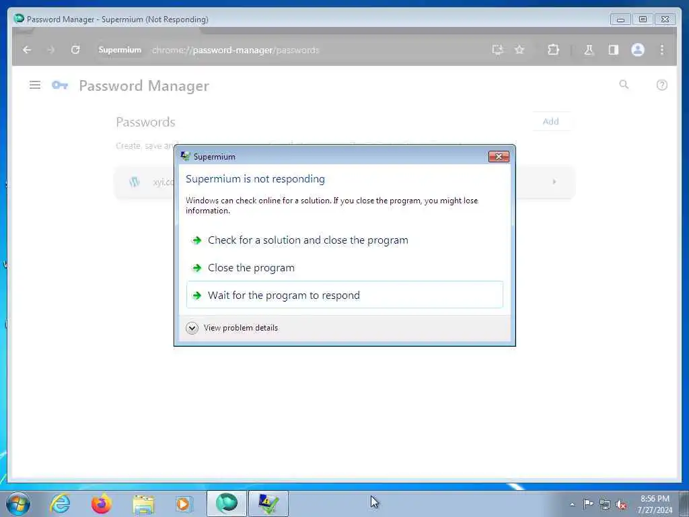Click the Add password button
Viewport: 689px width, 517px height.
(x=550, y=121)
